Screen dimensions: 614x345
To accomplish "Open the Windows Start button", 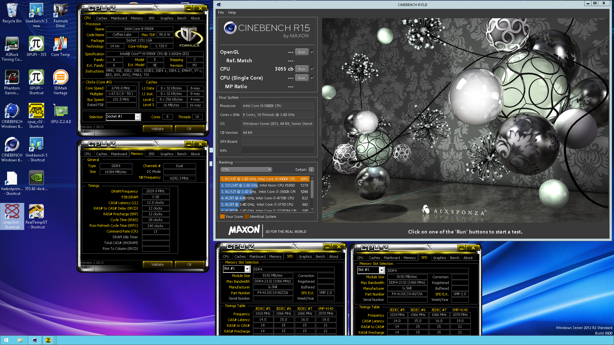I will 6,340.
